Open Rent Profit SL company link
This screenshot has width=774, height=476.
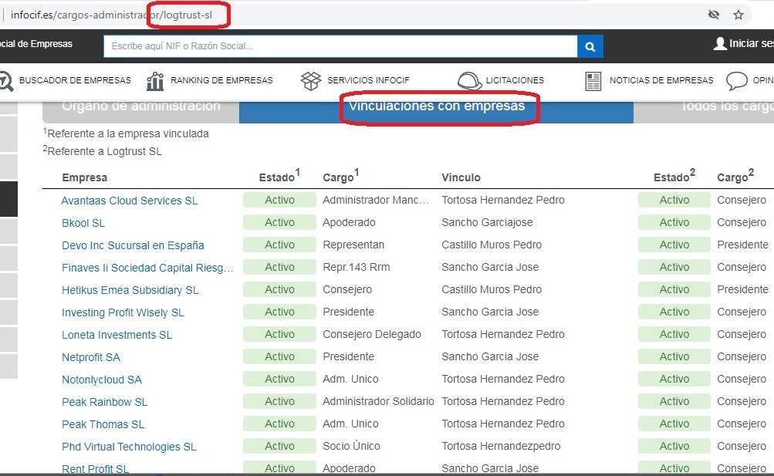coord(95,468)
